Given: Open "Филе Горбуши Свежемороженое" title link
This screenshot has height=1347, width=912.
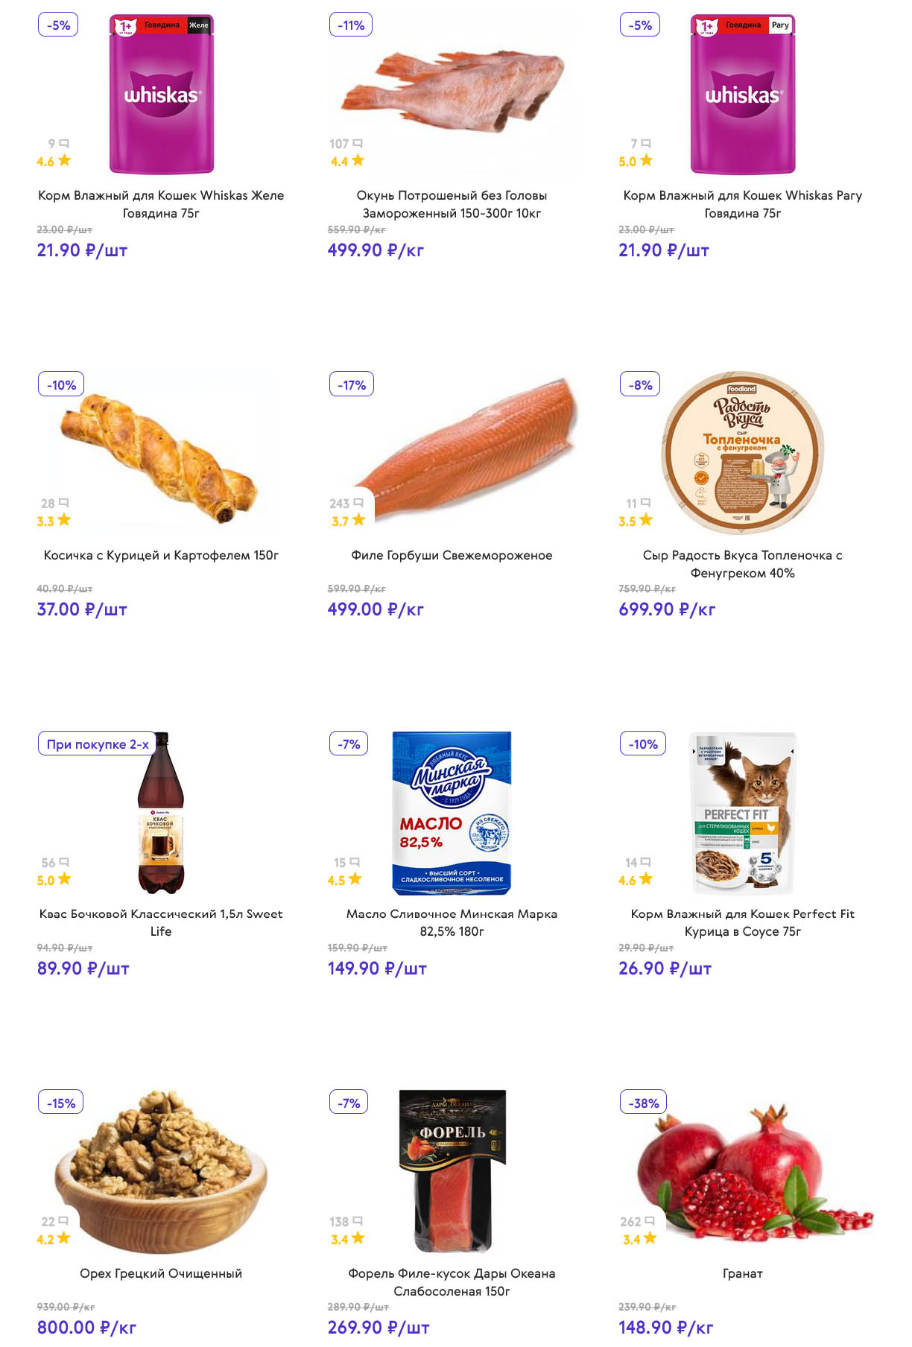Looking at the screenshot, I should [452, 555].
